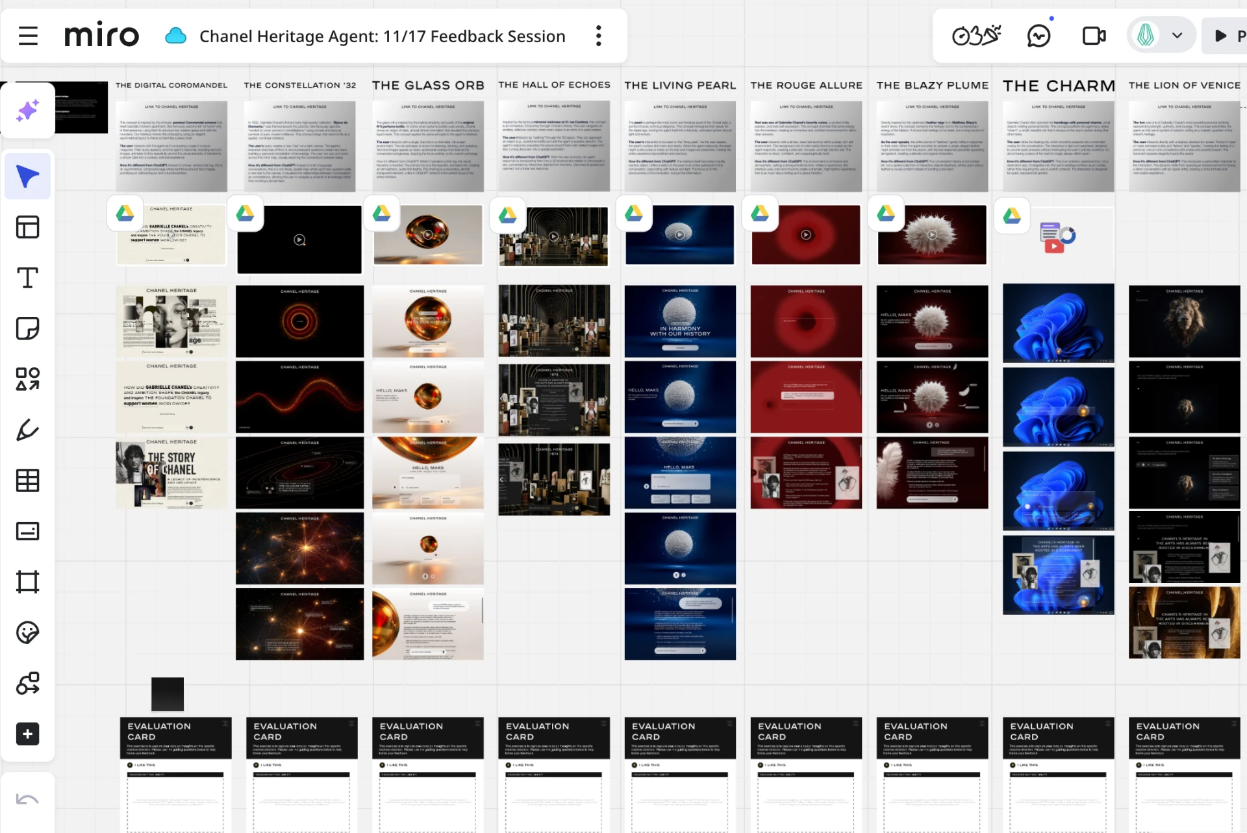Play The Blazy Plume video preview

pos(932,234)
